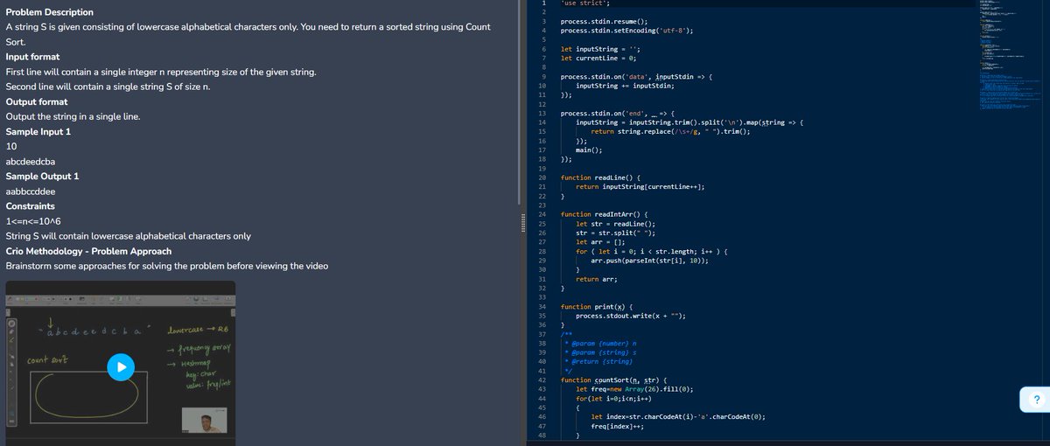1050x446 pixels.
Task: Click the "process.stdin.on('data', inputStdin" line
Action: pyautogui.click(x=637, y=76)
